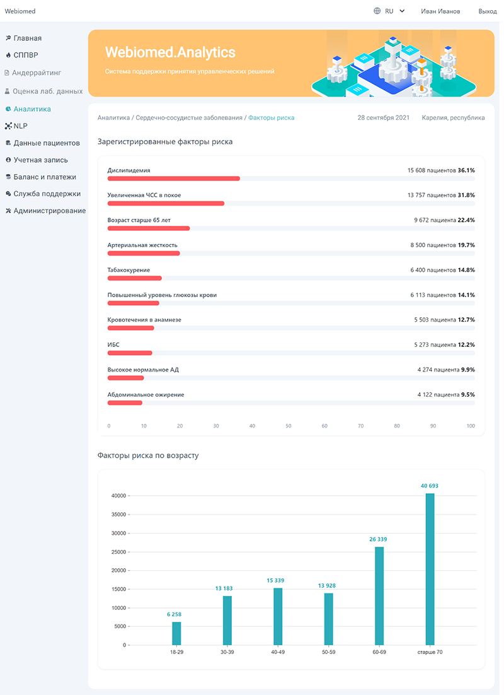Click the 18-29 age group column

(x=176, y=633)
